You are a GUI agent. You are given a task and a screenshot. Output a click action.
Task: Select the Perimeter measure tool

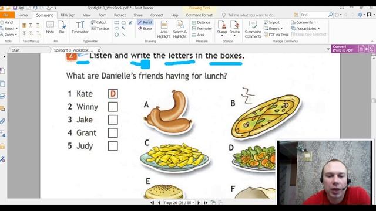pyautogui.click(x=202, y=29)
